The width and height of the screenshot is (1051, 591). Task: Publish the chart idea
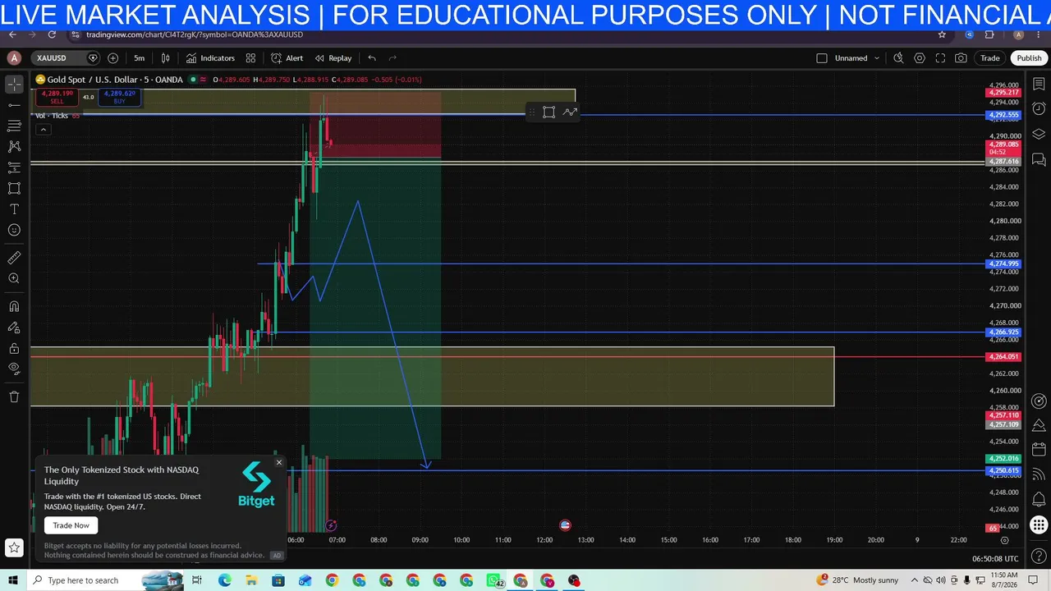point(1029,58)
